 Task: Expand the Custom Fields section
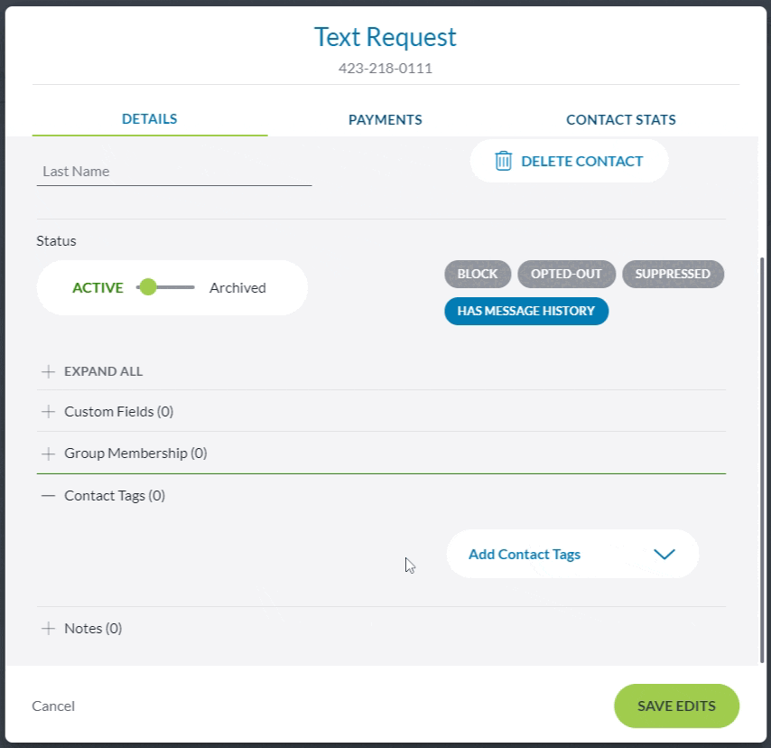118,412
